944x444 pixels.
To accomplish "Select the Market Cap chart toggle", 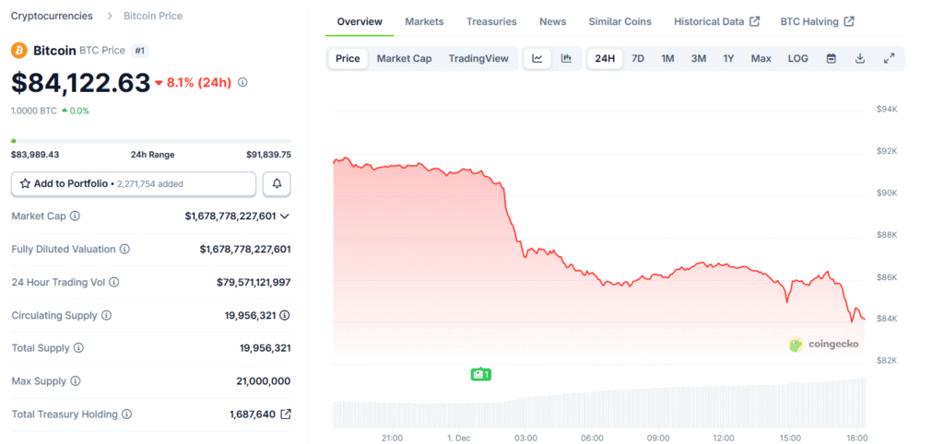I will 404,58.
